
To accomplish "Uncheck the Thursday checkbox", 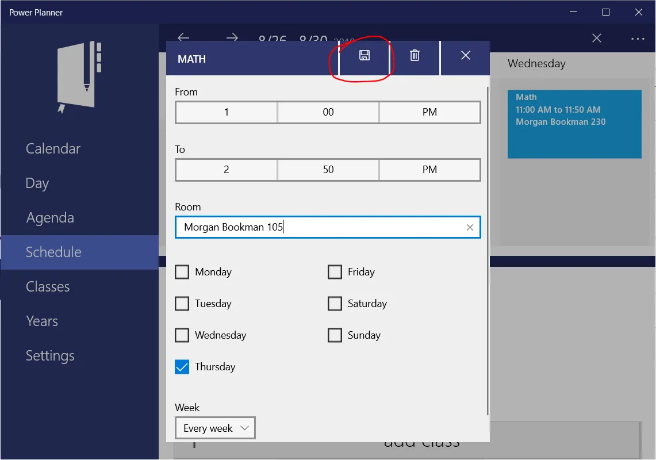I will (x=182, y=367).
